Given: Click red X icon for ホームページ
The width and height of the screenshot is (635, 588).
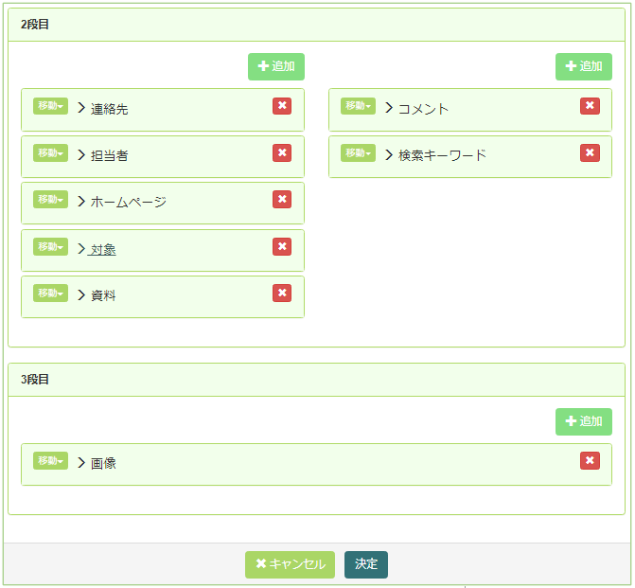Looking at the screenshot, I should pyautogui.click(x=281, y=199).
